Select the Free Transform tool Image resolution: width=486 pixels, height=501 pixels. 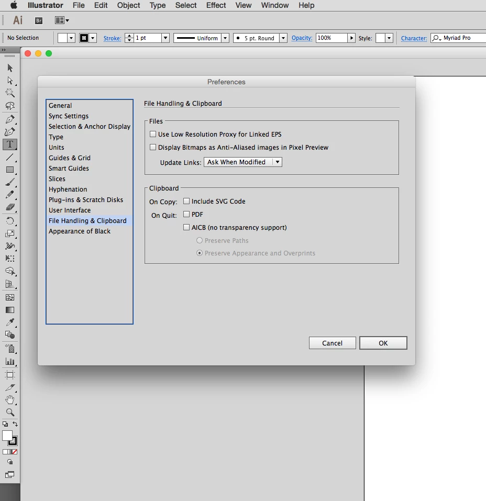10,259
